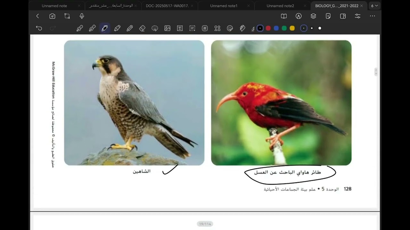This screenshot has height=230, width=410.
Task: Select the tape tool
Action: point(242,28)
